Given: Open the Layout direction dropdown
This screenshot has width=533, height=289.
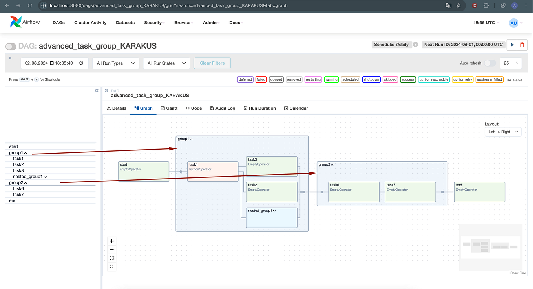Looking at the screenshot, I should click(504, 132).
